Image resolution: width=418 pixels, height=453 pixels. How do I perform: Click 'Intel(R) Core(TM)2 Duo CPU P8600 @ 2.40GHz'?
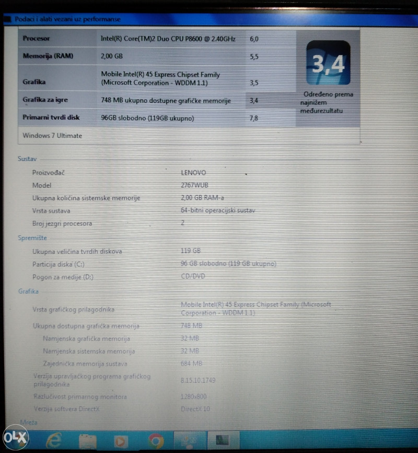(168, 39)
